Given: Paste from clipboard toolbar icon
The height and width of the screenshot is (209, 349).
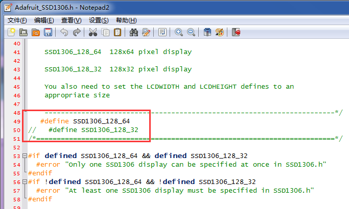Looking at the screenshot, I should 118,32.
